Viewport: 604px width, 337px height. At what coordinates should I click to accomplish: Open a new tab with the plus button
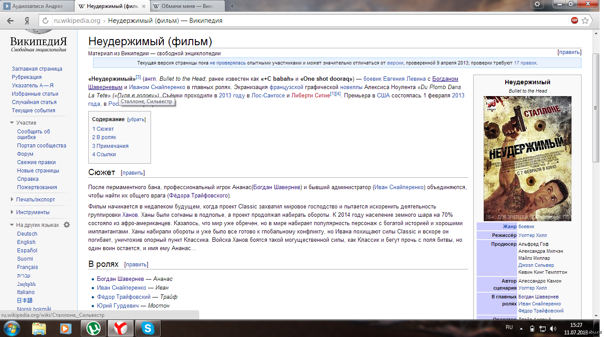(x=232, y=6)
